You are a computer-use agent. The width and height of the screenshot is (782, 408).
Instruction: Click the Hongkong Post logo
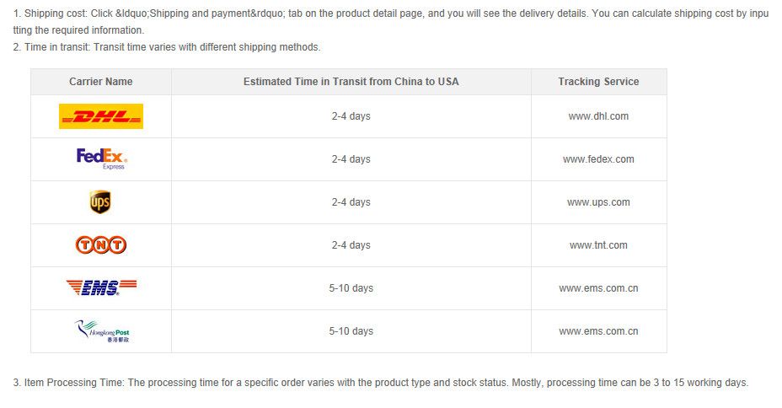pos(102,331)
